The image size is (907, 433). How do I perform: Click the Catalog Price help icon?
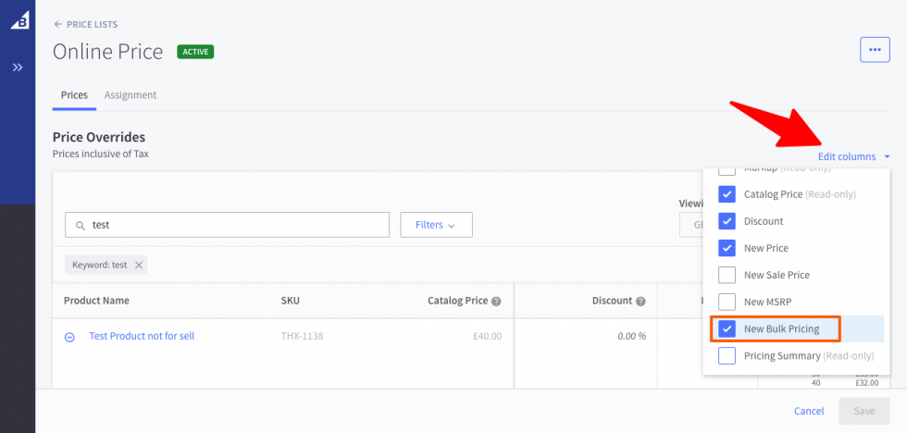point(497,301)
